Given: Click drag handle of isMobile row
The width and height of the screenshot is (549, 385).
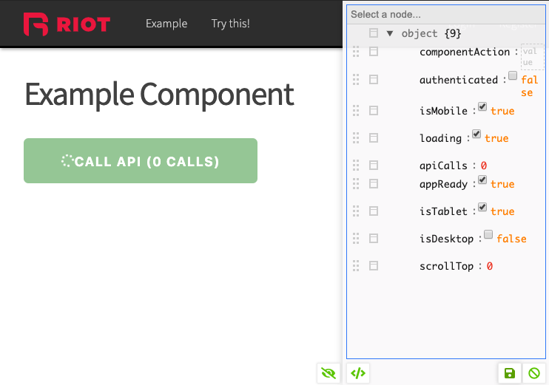Looking at the screenshot, I should pos(356,111).
